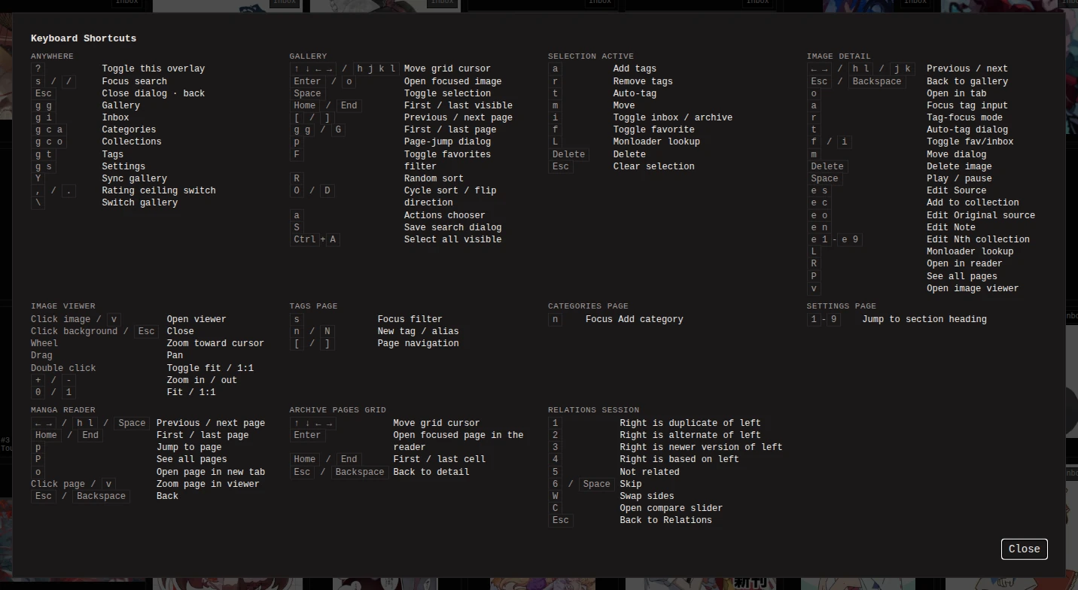The image size is (1078, 590).
Task: Click the "Toggle fit / 1:1" entry
Action: [x=210, y=368]
